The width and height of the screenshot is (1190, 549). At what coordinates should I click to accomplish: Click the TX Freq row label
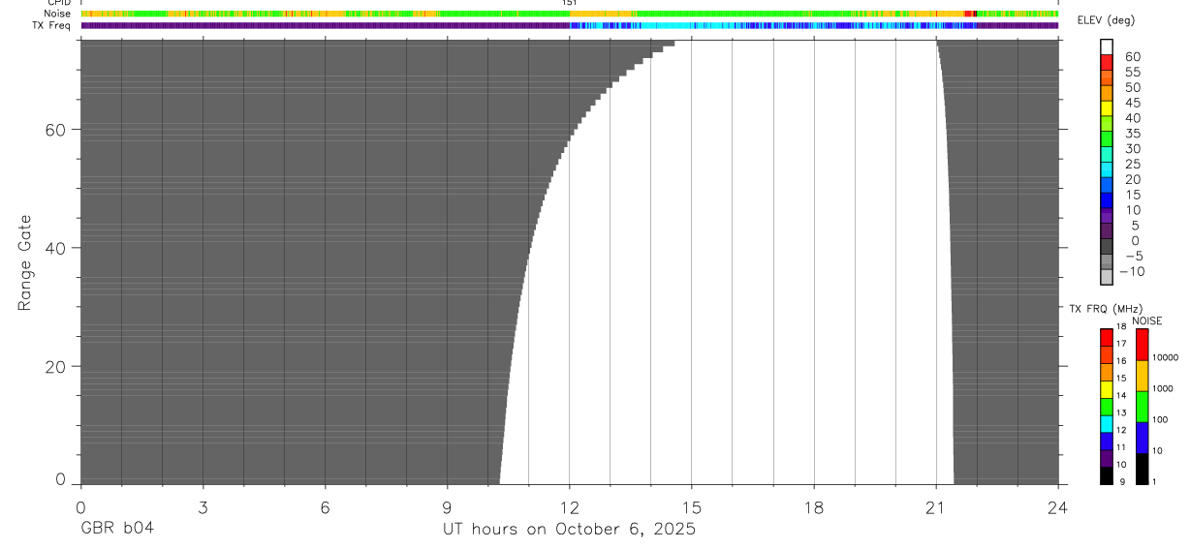51,25
